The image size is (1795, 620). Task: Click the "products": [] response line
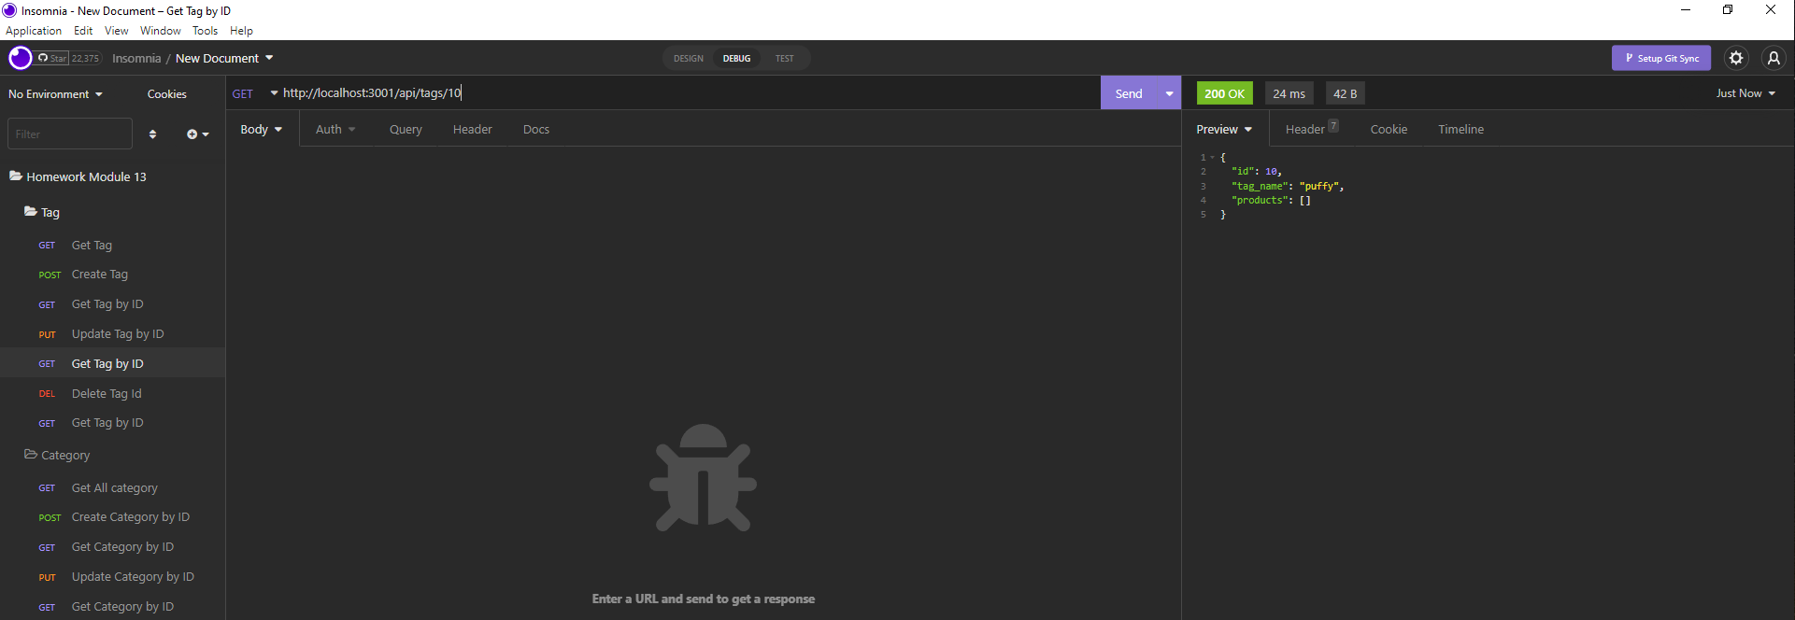pyautogui.click(x=1271, y=200)
